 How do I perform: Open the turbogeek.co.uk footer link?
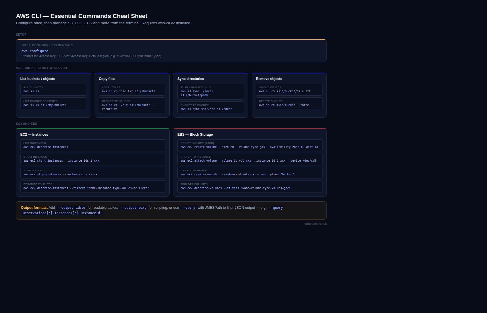315,224
